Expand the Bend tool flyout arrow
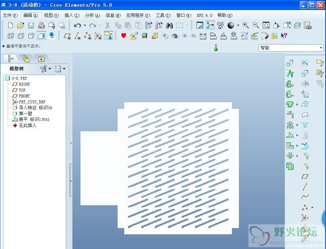Screen dimensions: 326x249 click(x=297, y=125)
